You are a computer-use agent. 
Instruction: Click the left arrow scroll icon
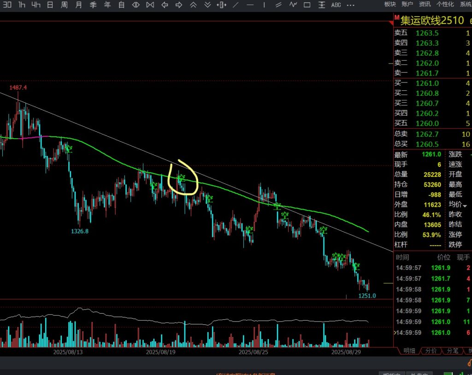click(165, 5)
